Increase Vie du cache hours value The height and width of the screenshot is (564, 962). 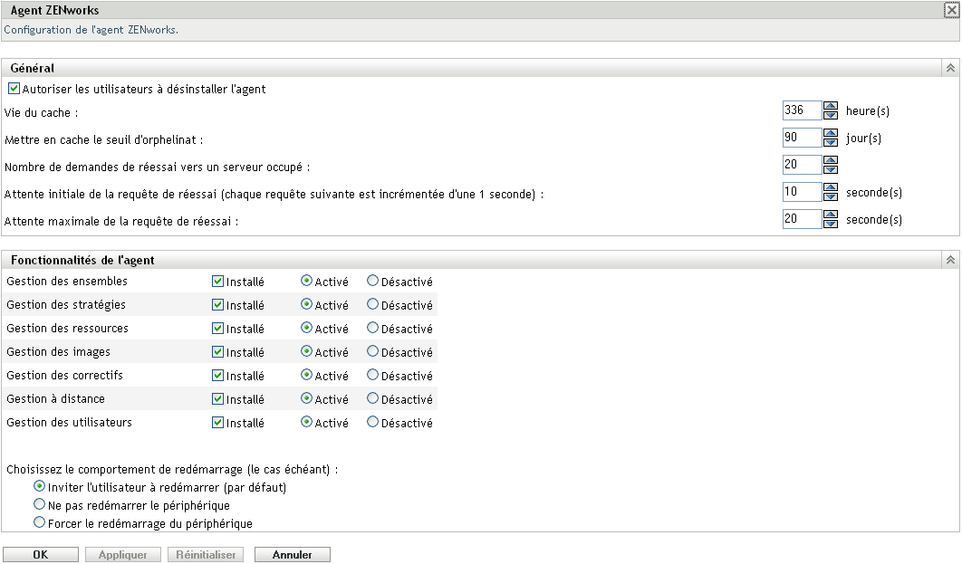[x=831, y=106]
